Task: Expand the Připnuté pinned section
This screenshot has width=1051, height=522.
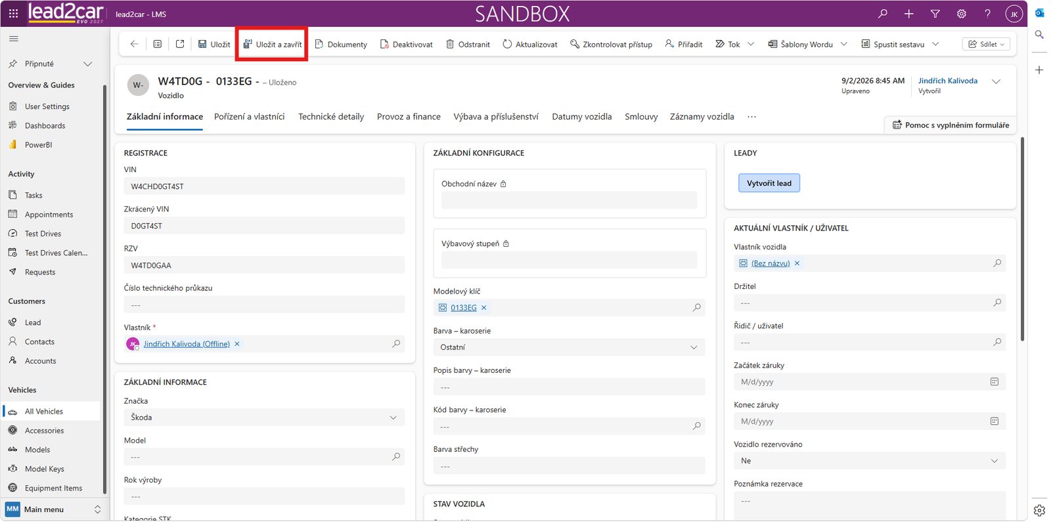Action: pyautogui.click(x=87, y=64)
